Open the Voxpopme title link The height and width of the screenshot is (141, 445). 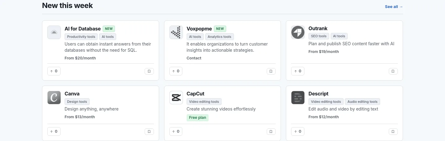coord(199,29)
